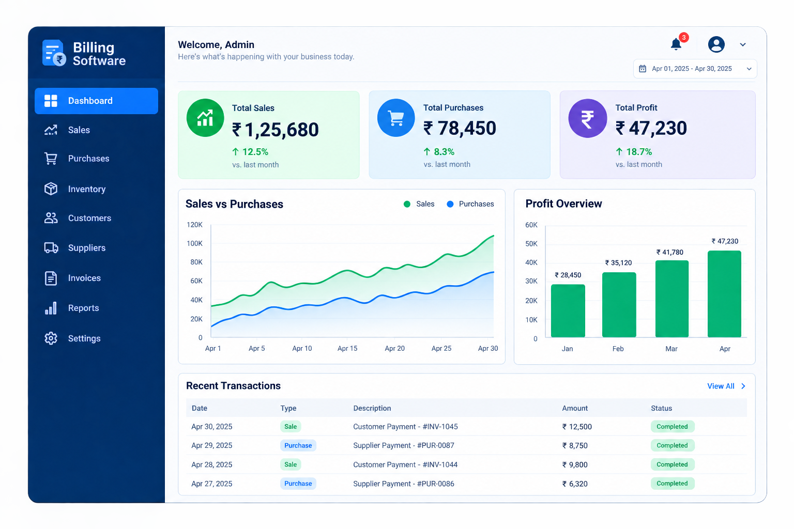
Task: Click the Status column header
Action: coord(661,408)
